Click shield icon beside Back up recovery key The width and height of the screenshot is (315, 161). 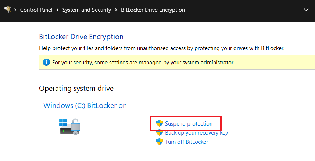pyautogui.click(x=160, y=133)
